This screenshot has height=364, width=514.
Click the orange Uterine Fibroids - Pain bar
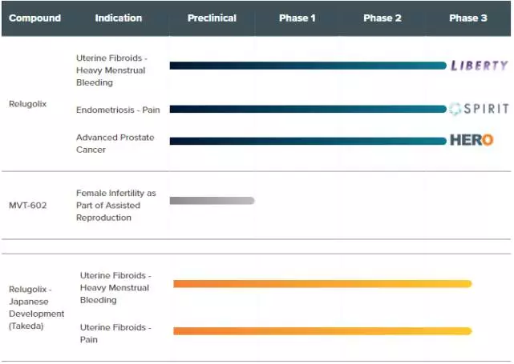coord(322,331)
